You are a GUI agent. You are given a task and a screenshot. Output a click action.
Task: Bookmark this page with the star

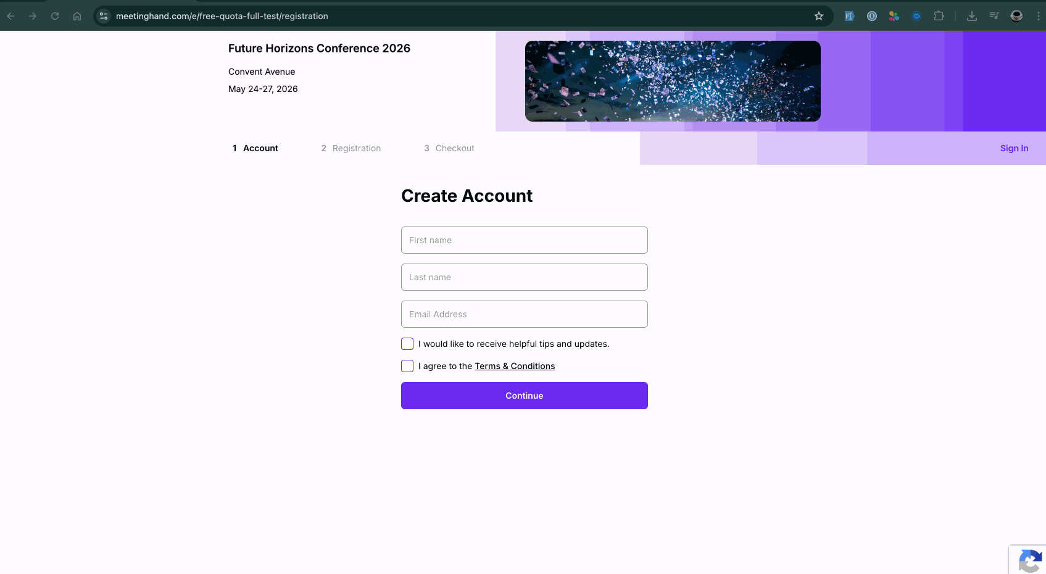[819, 16]
